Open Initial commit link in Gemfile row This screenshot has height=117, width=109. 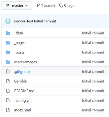pyautogui.click(x=93, y=81)
